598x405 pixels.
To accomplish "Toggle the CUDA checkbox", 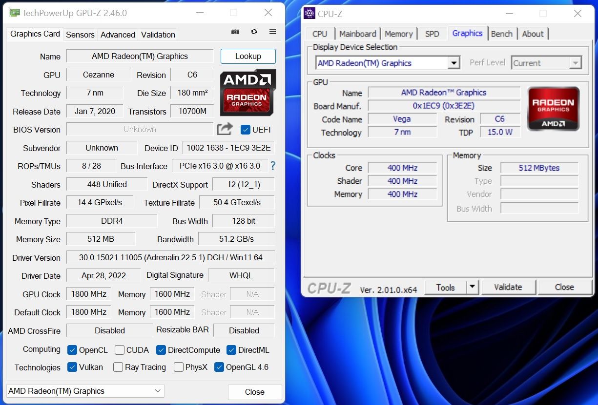I will point(120,350).
